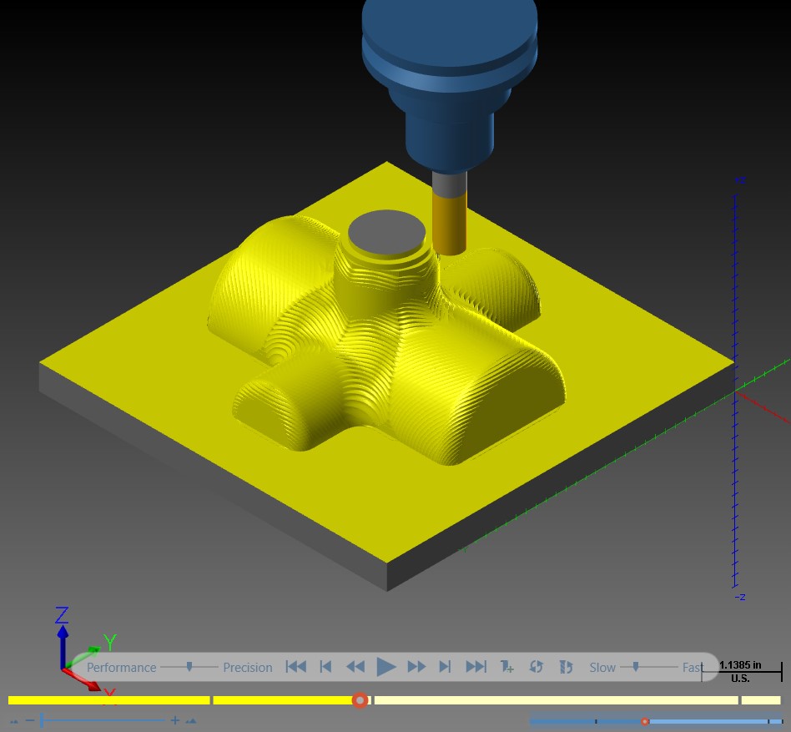Zoom in timeline with plus icon
The width and height of the screenshot is (791, 732).
coord(174,719)
